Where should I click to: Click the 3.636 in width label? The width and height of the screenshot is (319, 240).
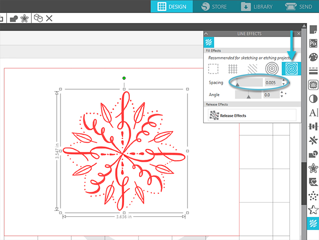click(x=124, y=217)
